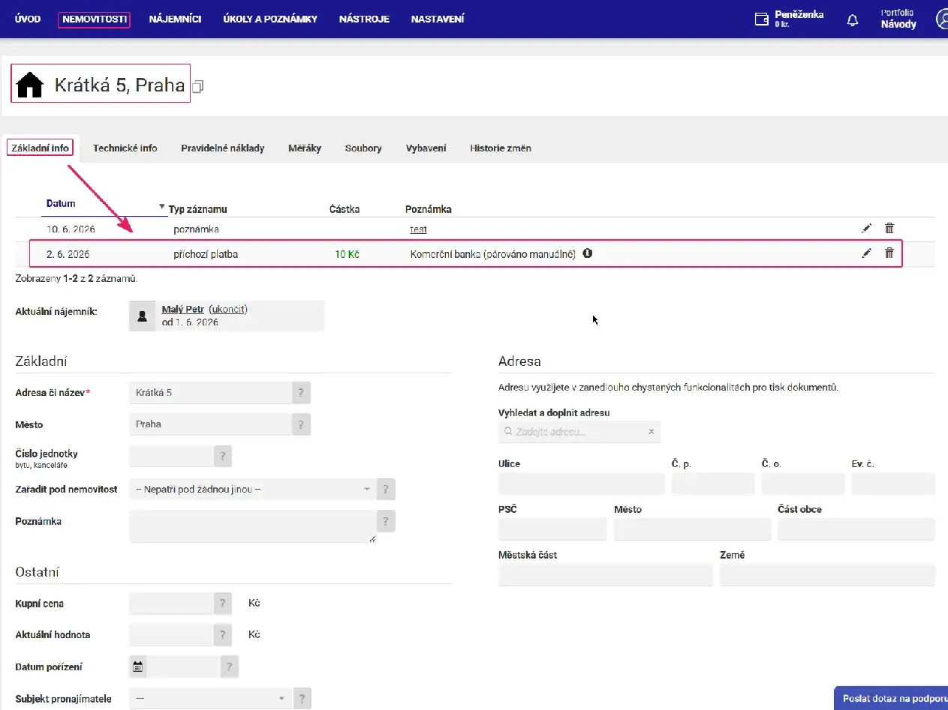Open help icon for Adresa či název
The height and width of the screenshot is (710, 948).
(x=301, y=392)
